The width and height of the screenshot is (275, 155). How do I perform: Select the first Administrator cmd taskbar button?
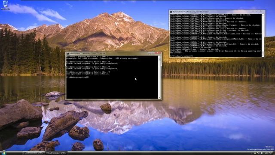[34, 153]
